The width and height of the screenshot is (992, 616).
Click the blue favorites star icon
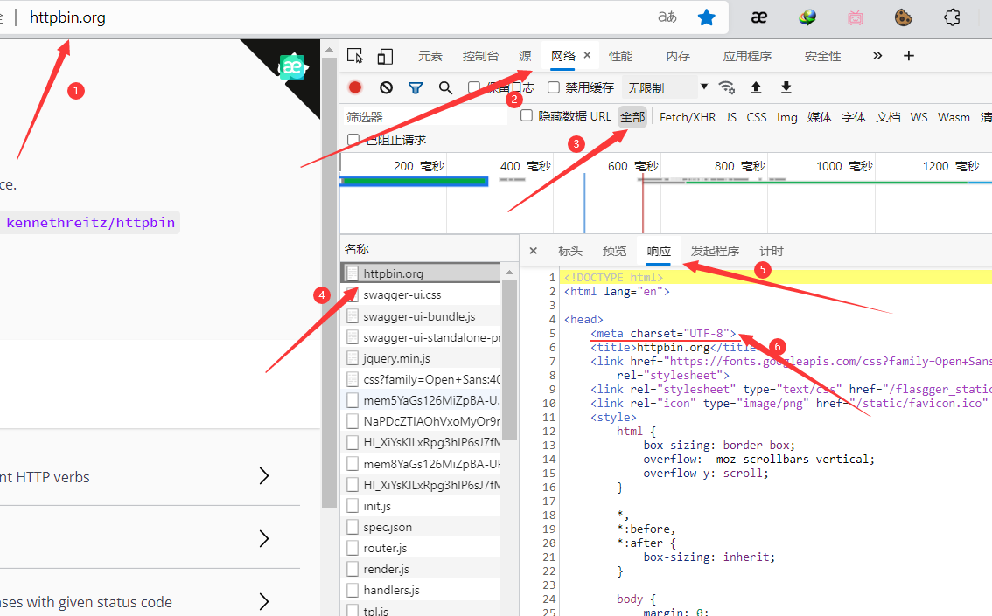coord(706,17)
